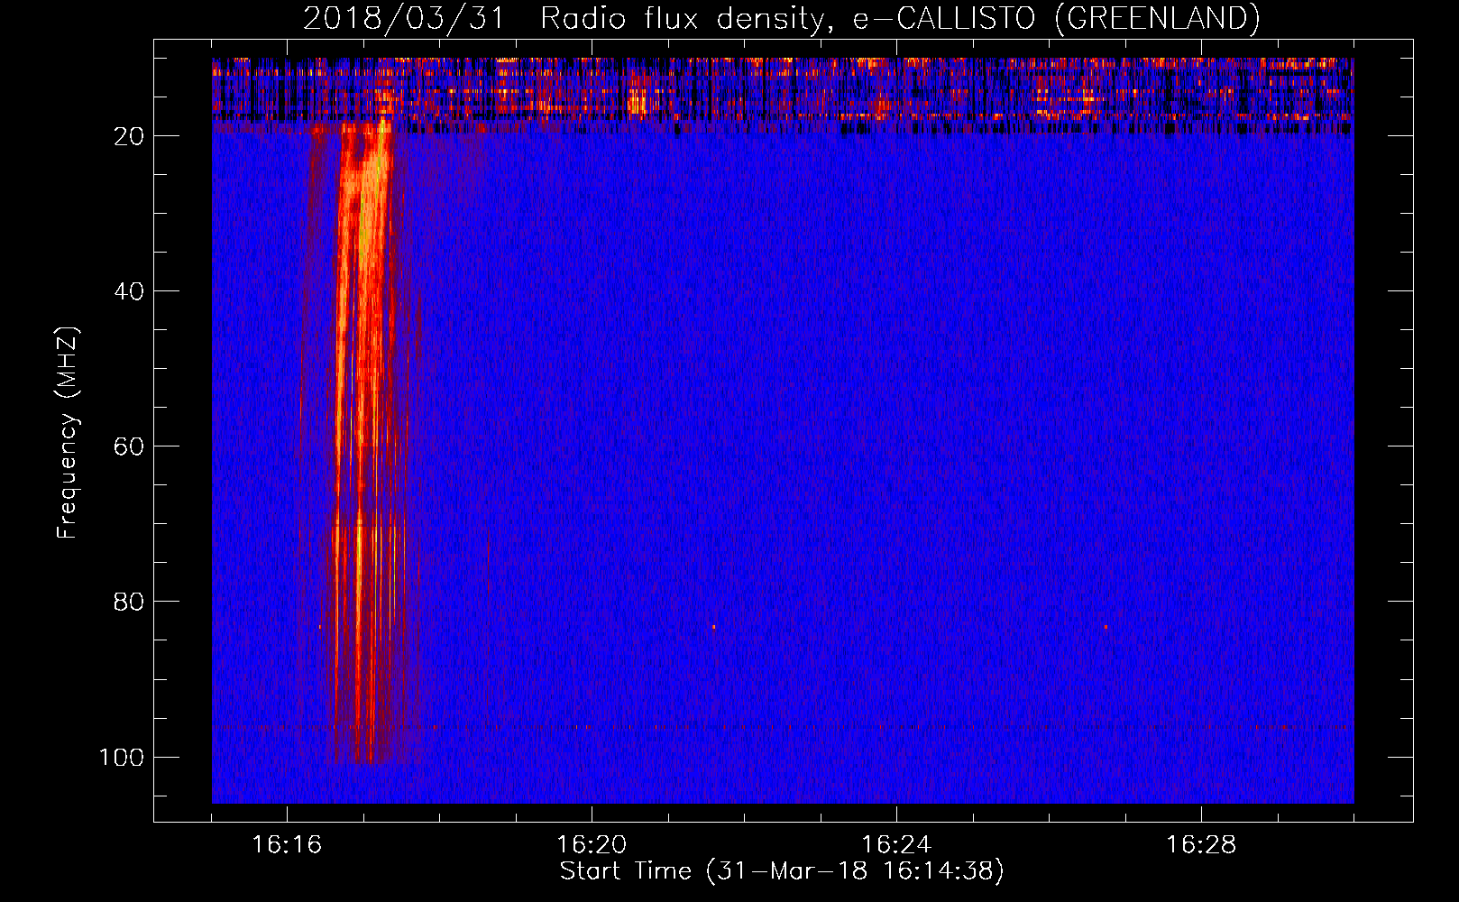Click the '40' frequency tick label
Screen dimensions: 1459x902
(x=129, y=291)
